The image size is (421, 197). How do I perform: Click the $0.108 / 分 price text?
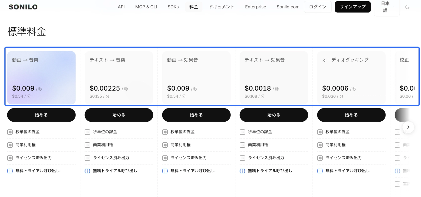(255, 96)
